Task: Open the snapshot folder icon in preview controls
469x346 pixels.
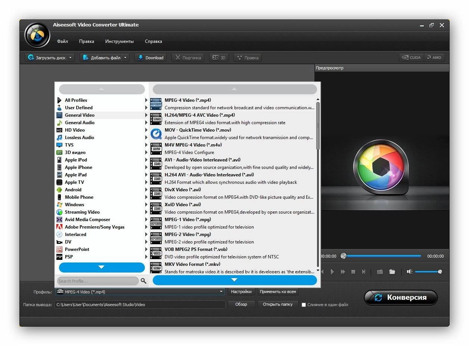Action: click(x=392, y=272)
